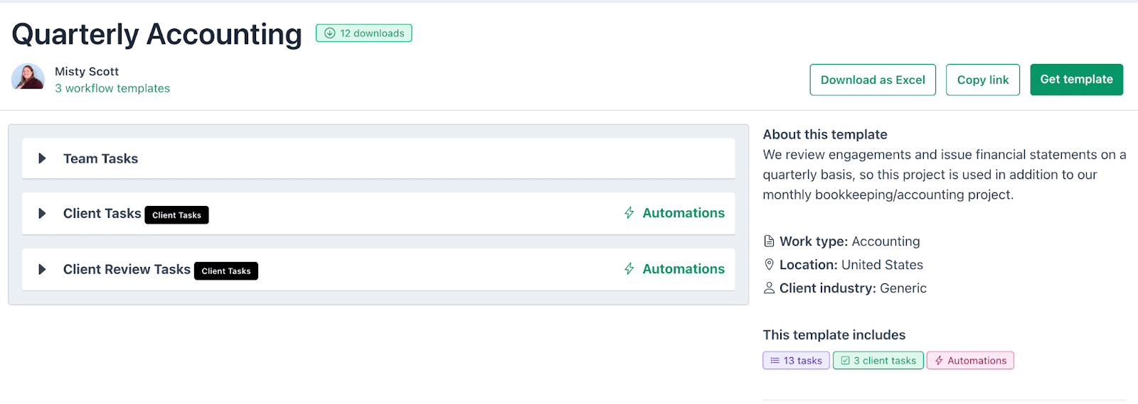Click the Client Tasks badge beside Client Review Tasks
1138x404 pixels.
pos(226,271)
